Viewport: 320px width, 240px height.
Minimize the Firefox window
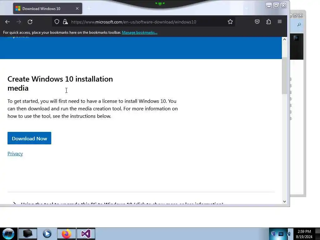coord(269,6)
